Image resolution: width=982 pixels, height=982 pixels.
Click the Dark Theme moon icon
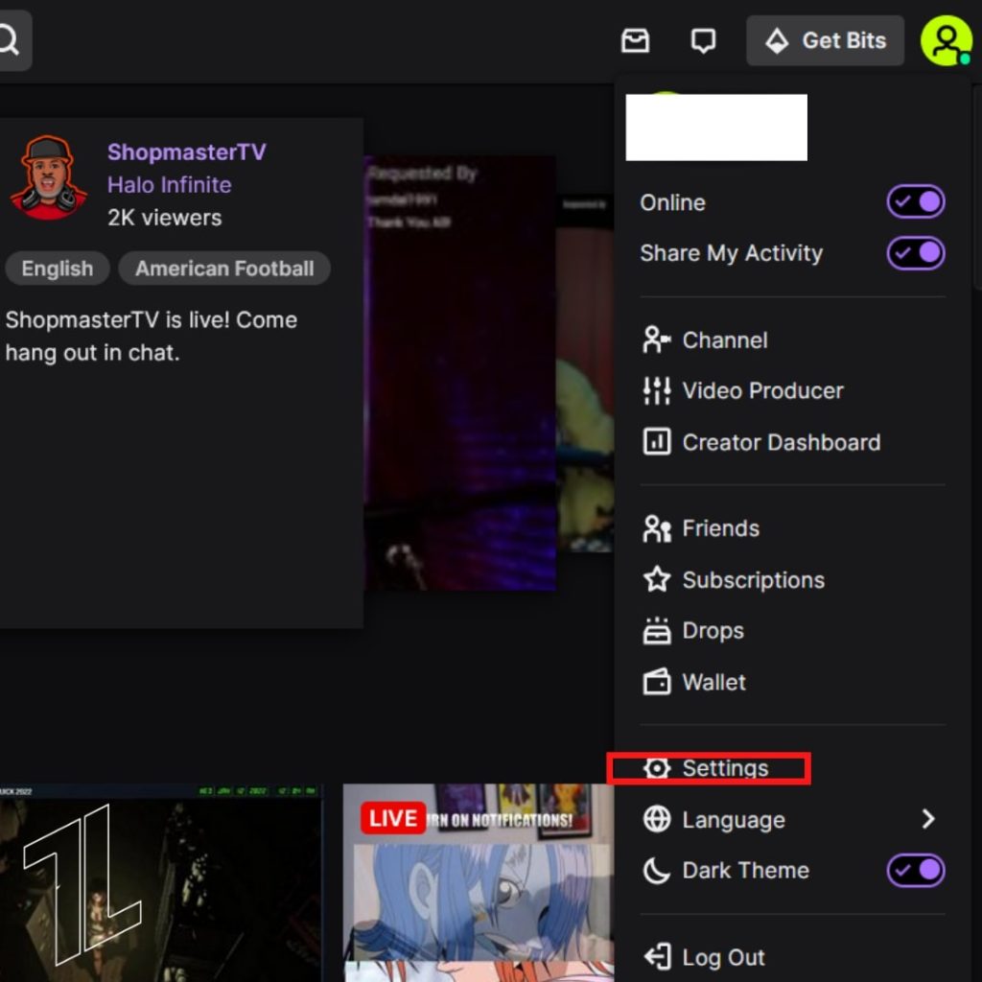pos(656,871)
